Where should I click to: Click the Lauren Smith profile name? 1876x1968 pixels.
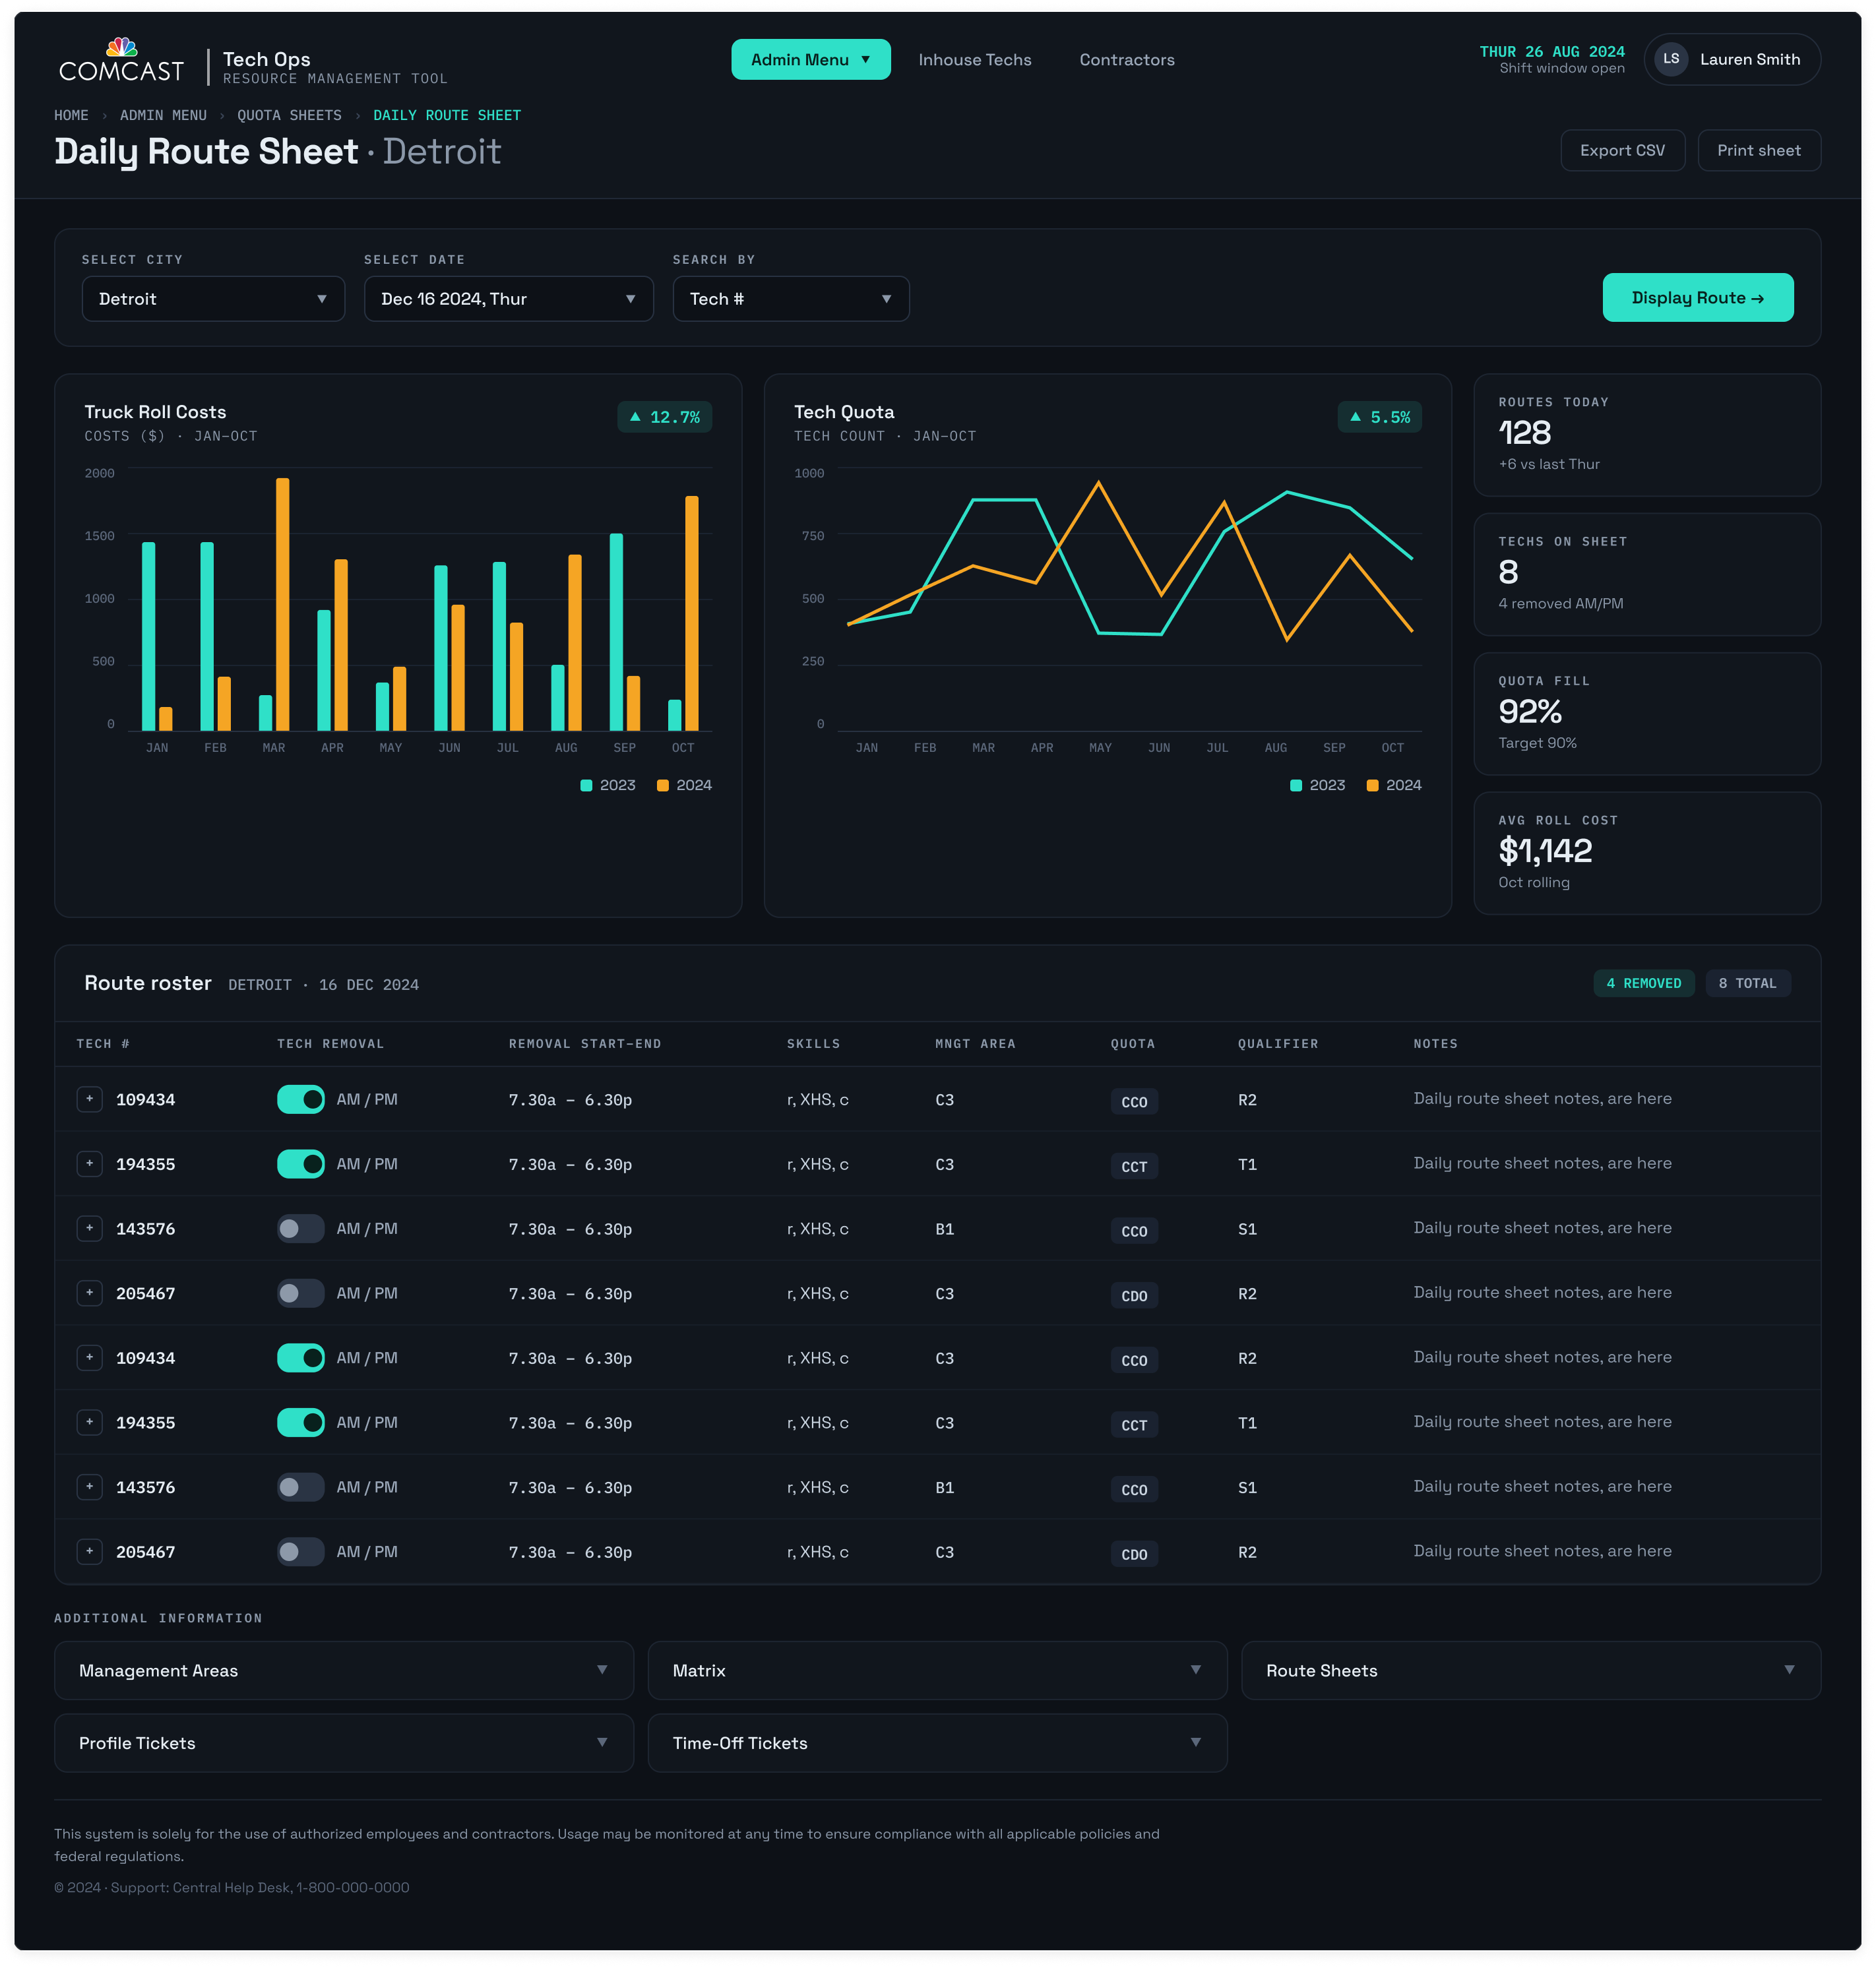click(1749, 59)
